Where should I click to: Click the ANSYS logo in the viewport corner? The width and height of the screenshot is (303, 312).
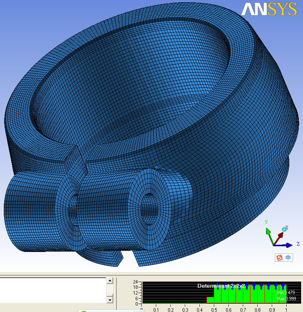pos(269,9)
